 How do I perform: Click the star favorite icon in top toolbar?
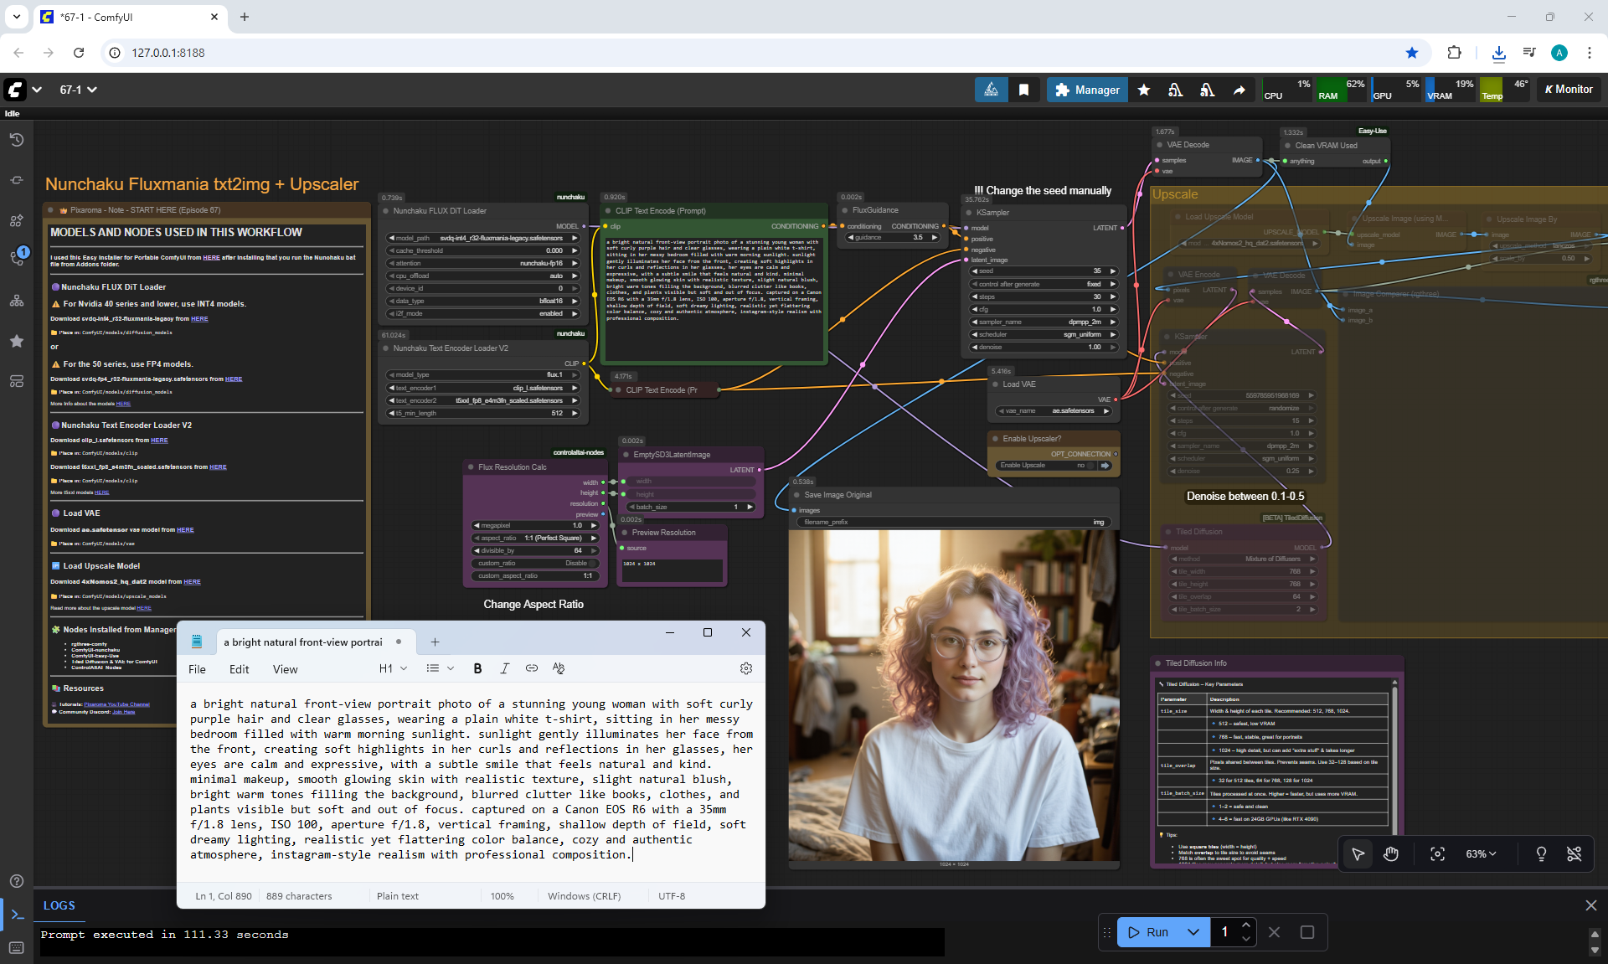tap(1143, 90)
